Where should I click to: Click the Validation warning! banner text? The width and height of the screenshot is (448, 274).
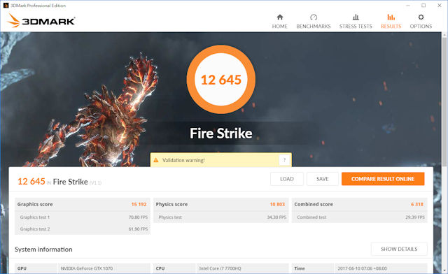click(183, 160)
